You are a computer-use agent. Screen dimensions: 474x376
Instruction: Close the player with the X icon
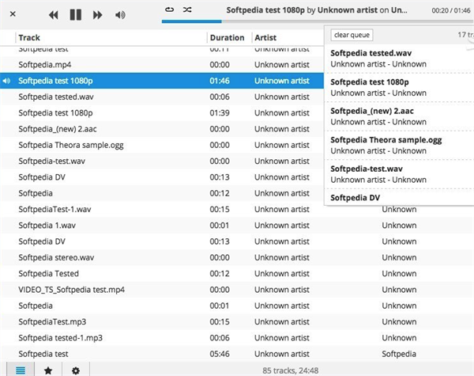point(13,14)
